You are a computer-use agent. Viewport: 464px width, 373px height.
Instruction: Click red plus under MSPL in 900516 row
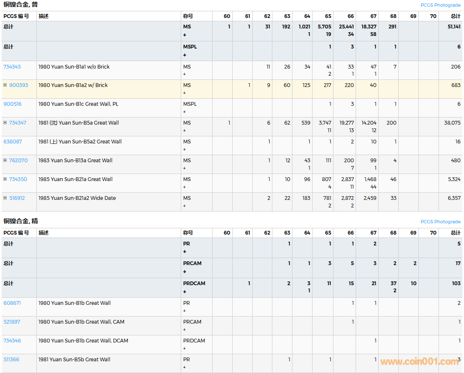[x=185, y=112]
